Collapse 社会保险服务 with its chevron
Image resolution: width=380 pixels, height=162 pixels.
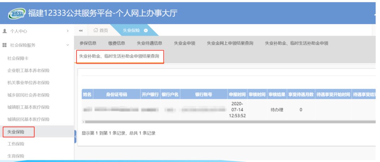(68, 45)
